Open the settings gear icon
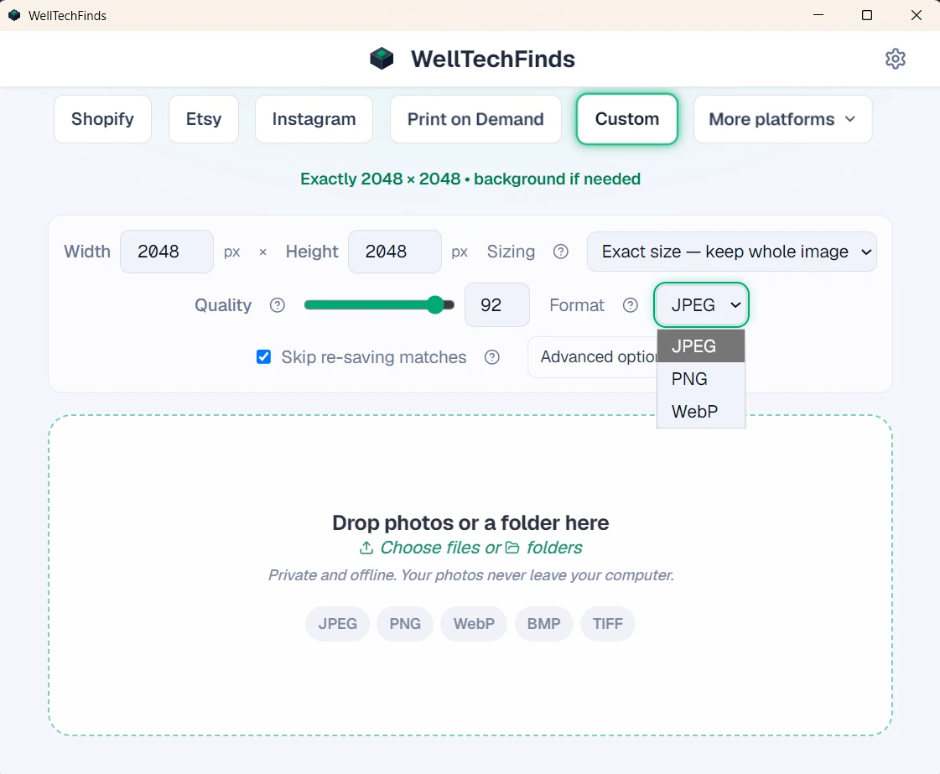The width and height of the screenshot is (940, 774). [895, 59]
